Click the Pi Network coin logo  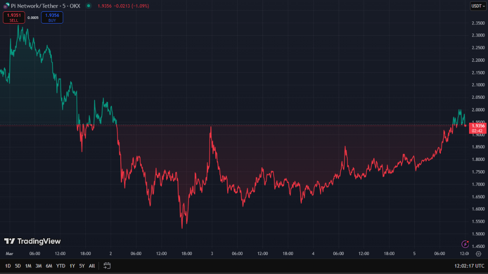pos(6,6)
